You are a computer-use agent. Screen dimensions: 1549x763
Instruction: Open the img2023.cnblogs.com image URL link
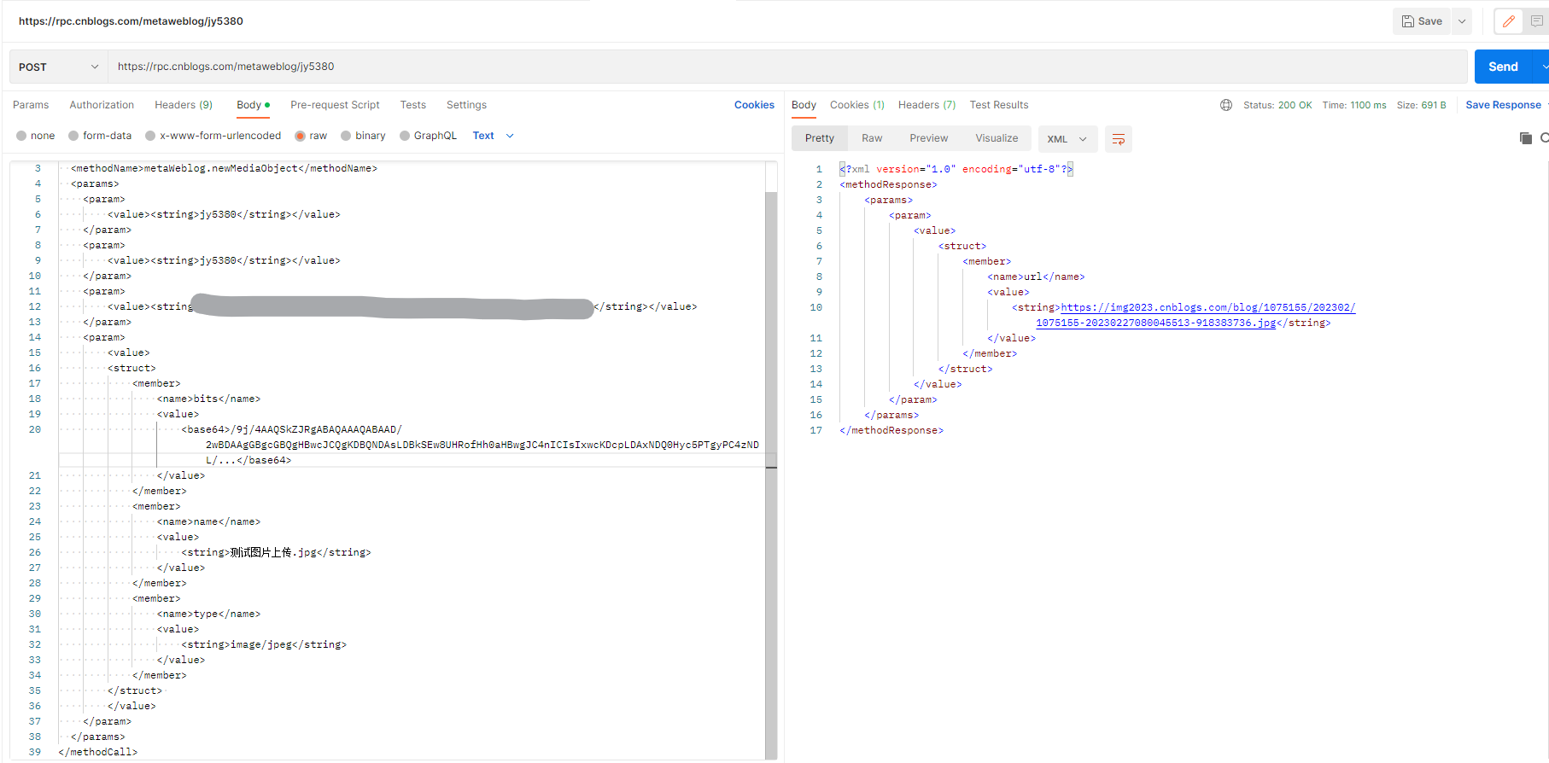click(x=1195, y=315)
